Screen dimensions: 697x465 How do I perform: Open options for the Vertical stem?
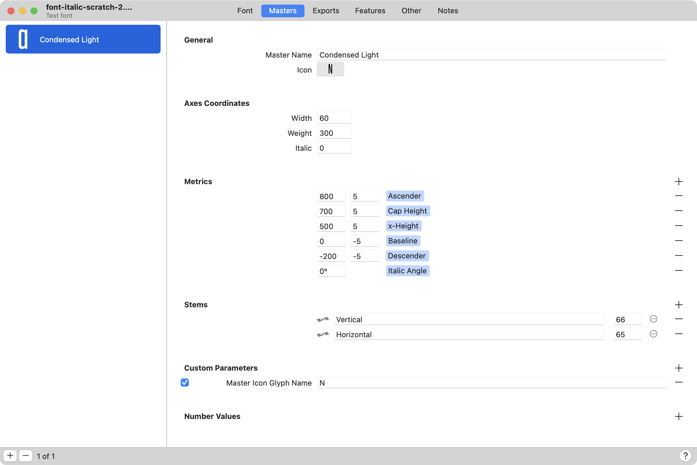click(653, 319)
